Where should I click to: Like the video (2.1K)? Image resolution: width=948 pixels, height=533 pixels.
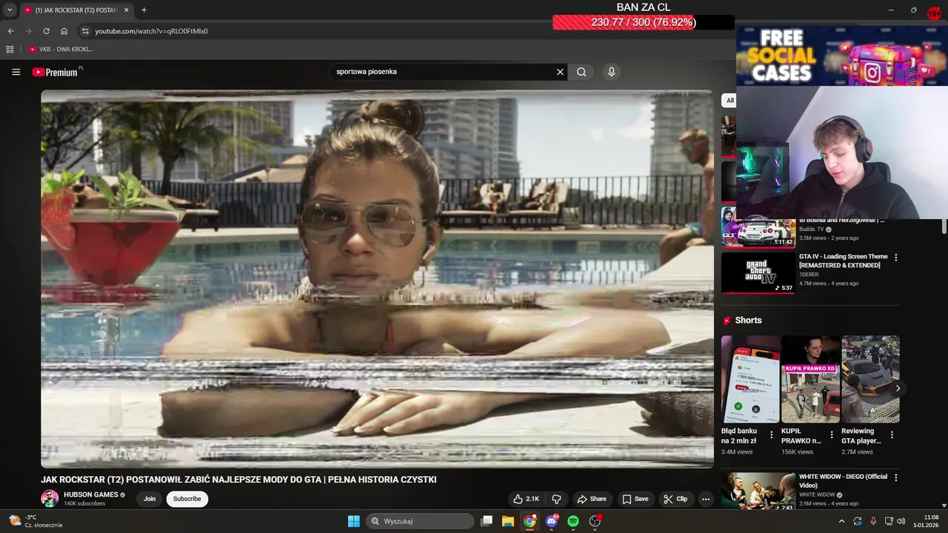[527, 499]
